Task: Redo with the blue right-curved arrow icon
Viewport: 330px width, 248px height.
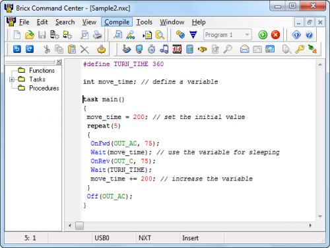Action: tap(30, 49)
